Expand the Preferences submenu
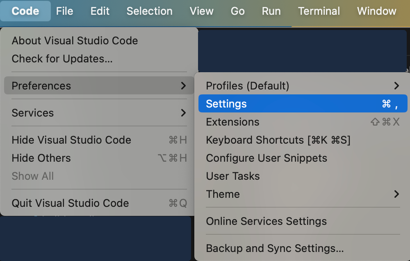Viewport: 410px width, 261px height. (x=99, y=86)
